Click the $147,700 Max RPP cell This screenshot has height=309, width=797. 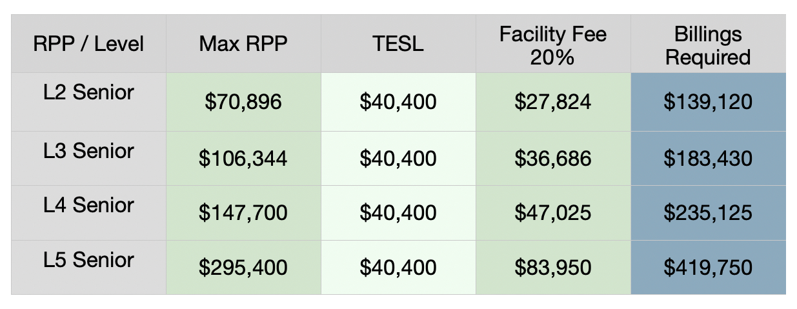point(243,213)
